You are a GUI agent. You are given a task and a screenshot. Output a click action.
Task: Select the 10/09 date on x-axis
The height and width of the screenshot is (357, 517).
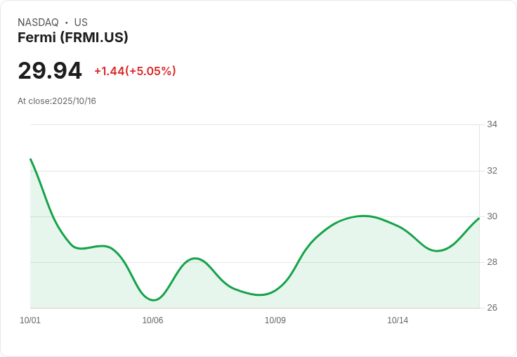click(275, 320)
